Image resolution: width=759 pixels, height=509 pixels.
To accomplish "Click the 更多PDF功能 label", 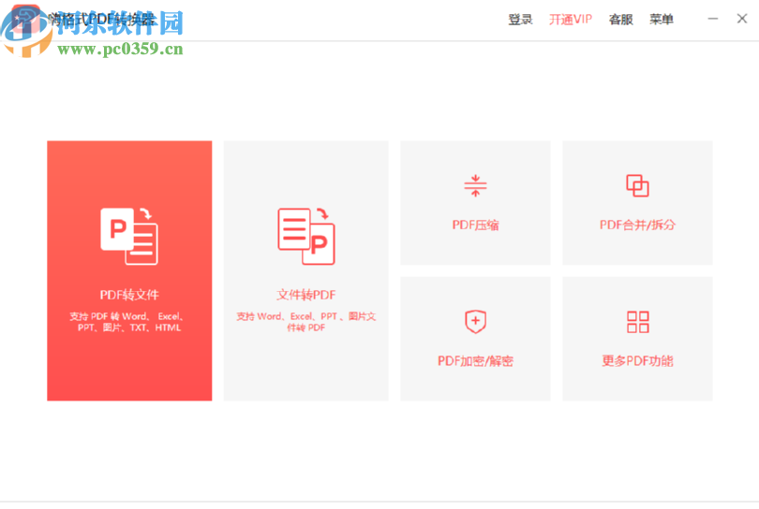I will click(x=637, y=361).
